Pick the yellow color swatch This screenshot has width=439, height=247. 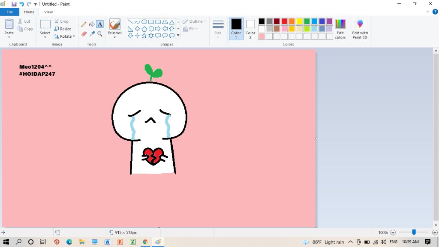coord(299,21)
